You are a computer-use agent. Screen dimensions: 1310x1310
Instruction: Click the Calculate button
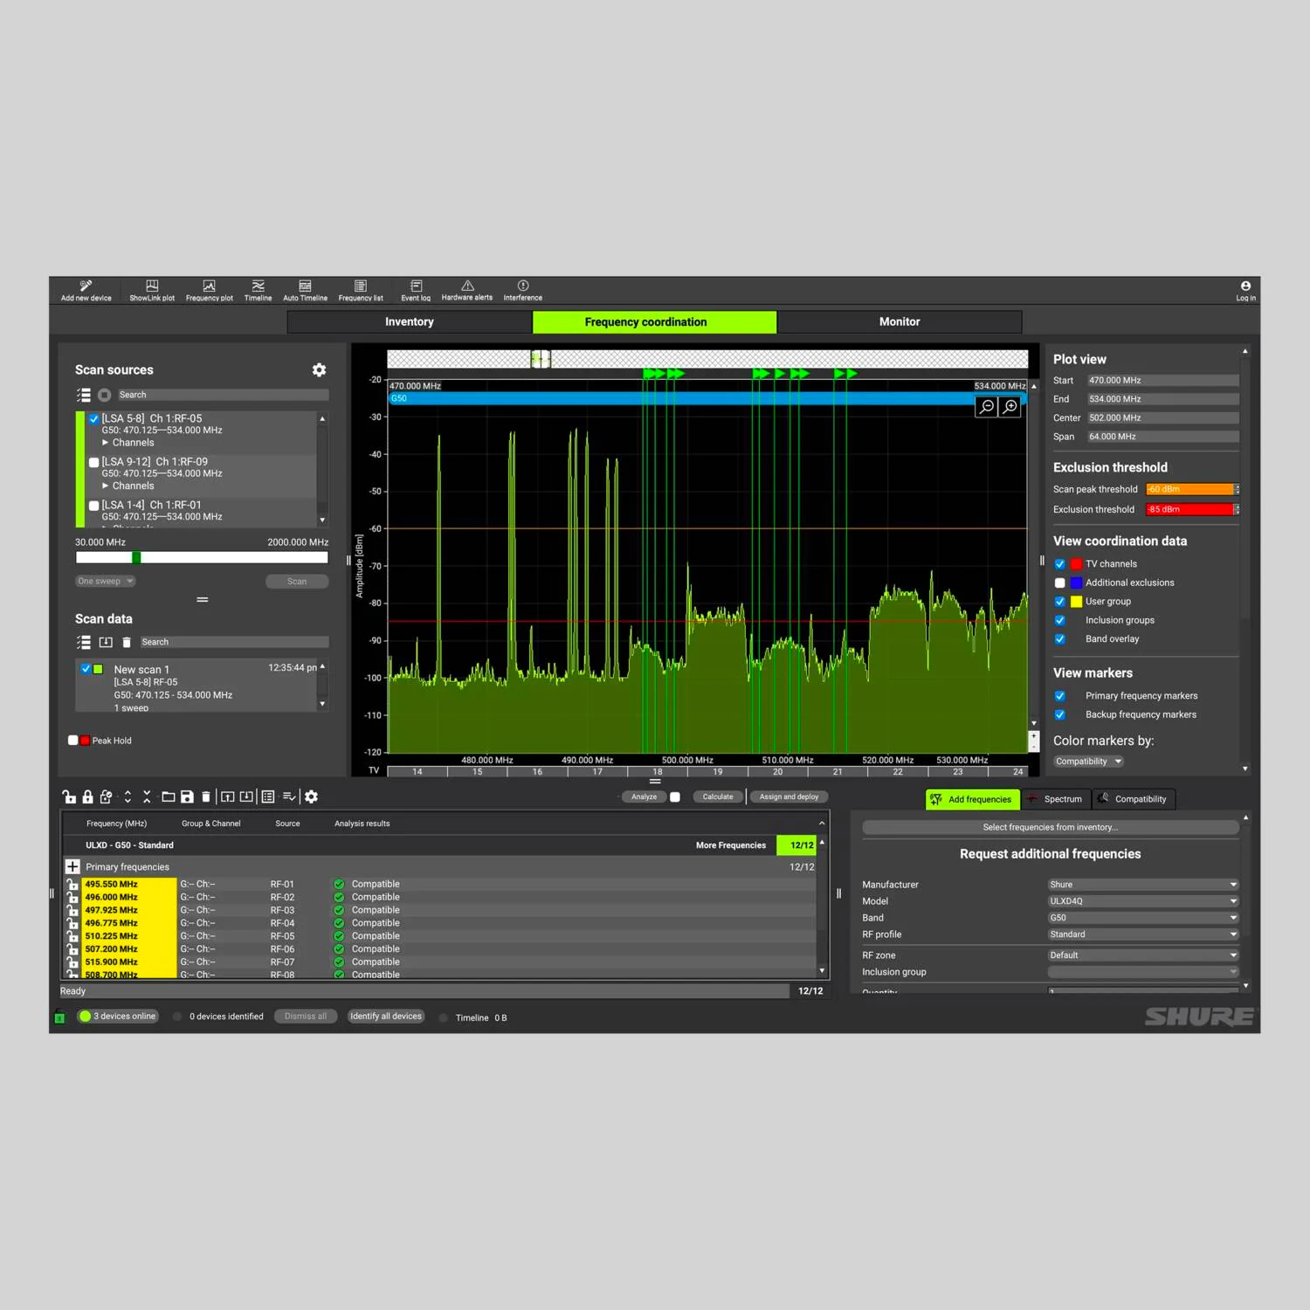718,796
